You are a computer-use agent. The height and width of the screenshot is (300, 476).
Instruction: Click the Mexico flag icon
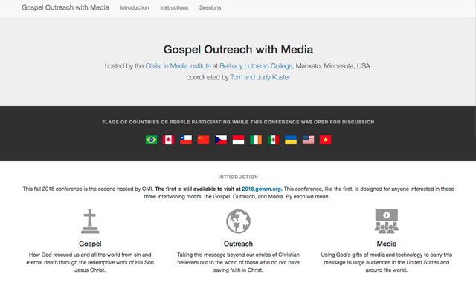coord(273,139)
